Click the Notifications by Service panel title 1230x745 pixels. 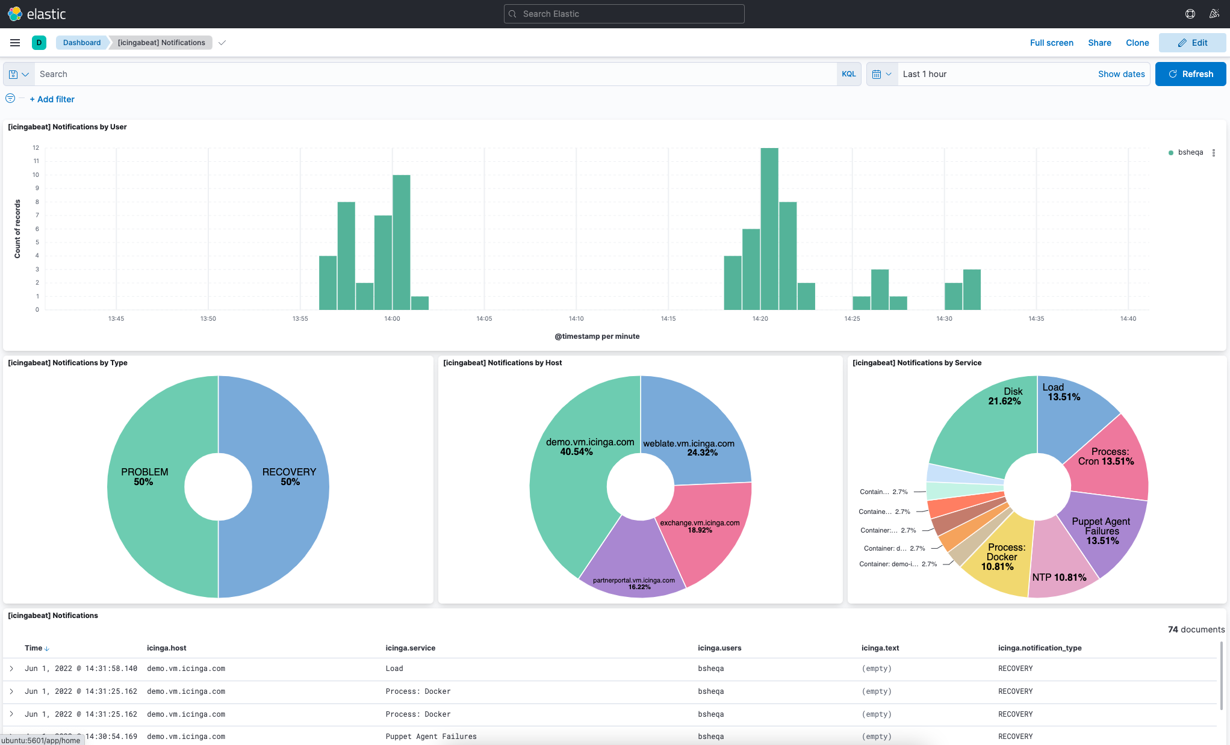tap(917, 363)
